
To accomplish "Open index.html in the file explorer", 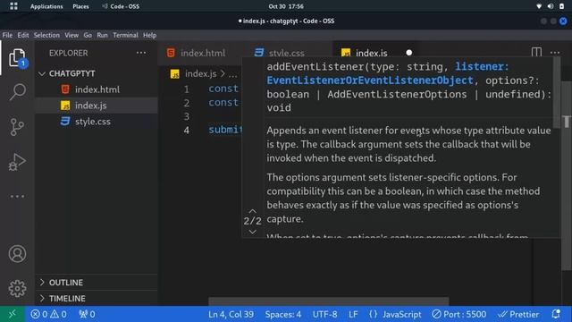I will 97,89.
